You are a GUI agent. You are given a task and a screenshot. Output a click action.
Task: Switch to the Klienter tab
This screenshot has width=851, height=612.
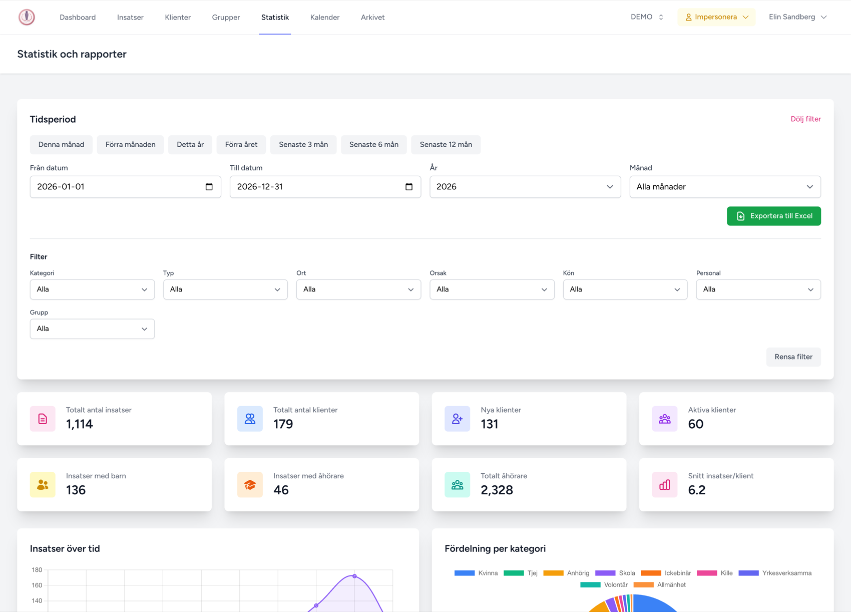pyautogui.click(x=178, y=17)
